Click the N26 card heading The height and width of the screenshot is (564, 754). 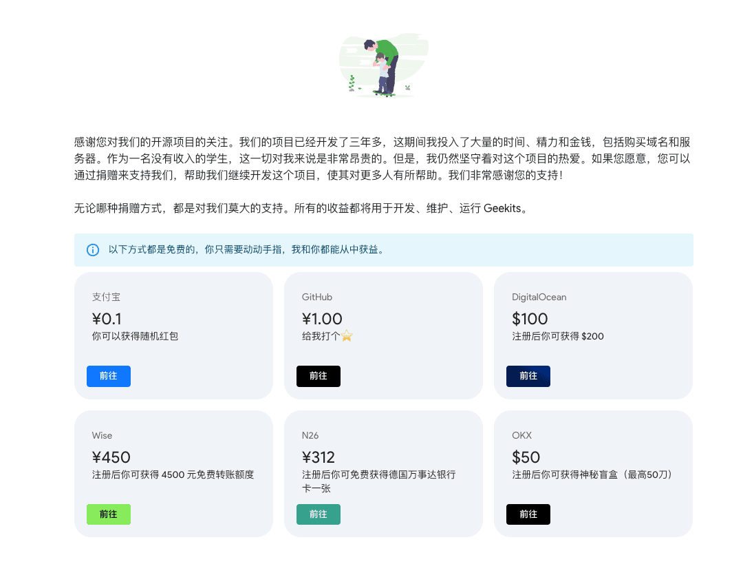click(310, 435)
